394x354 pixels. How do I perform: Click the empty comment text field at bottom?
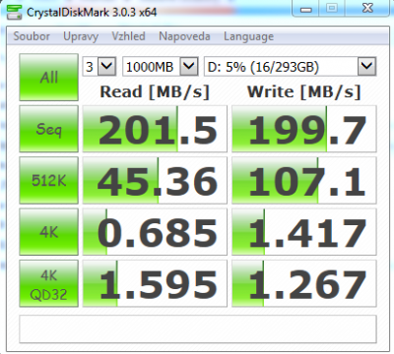coord(198,329)
